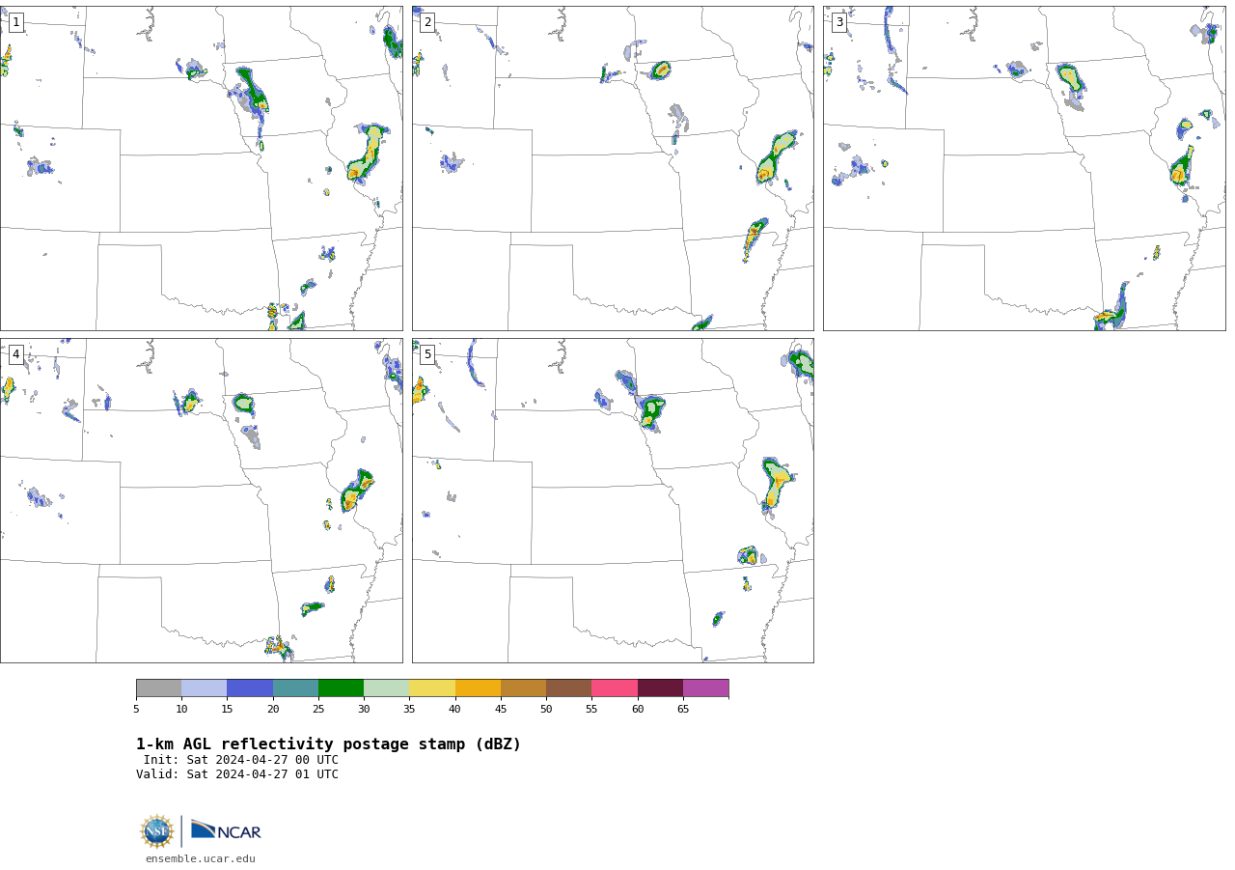This screenshot has width=1235, height=870.
Task: Click the blue 15-20 dBZ swatch
Action: pos(250,688)
